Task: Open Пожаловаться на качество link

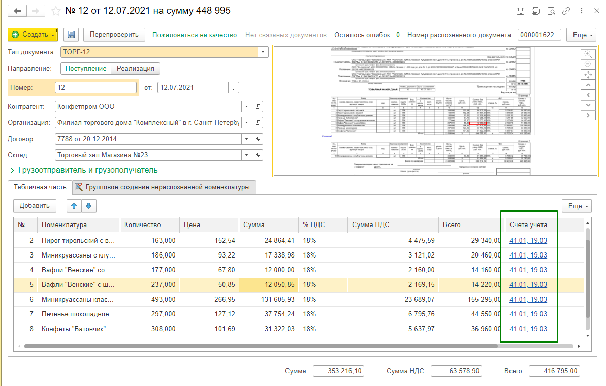Action: click(195, 35)
